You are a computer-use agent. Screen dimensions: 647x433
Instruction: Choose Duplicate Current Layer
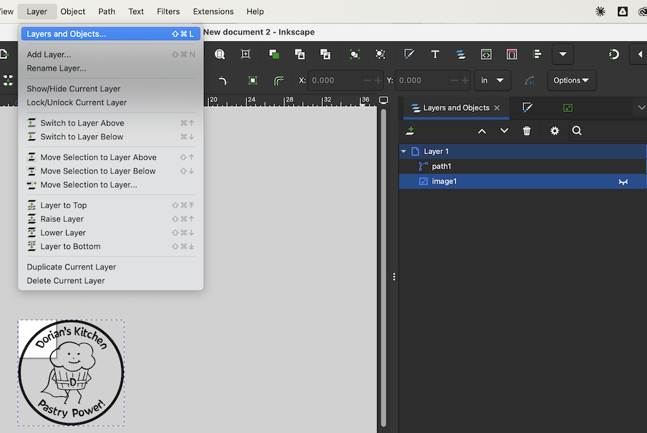(111, 267)
